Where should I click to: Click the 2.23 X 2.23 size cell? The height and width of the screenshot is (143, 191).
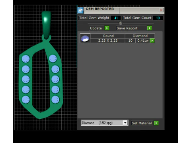tap(107, 41)
